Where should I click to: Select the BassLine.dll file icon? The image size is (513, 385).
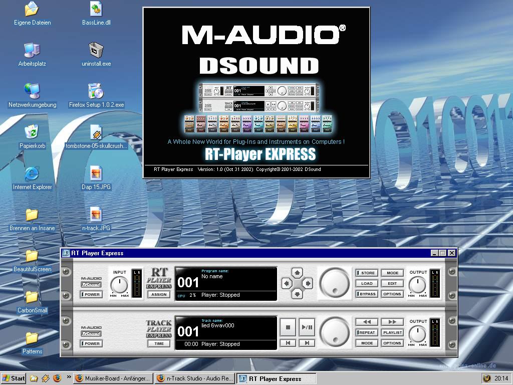click(x=96, y=14)
